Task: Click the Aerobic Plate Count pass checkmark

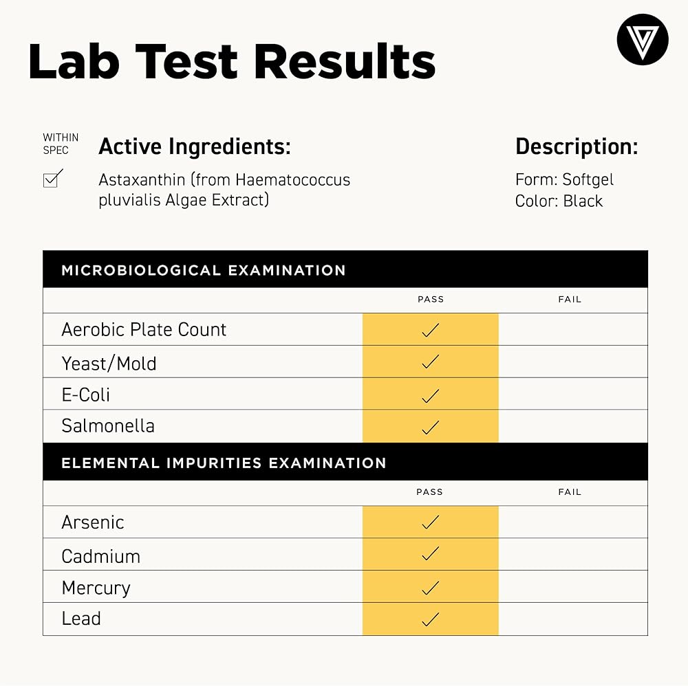Action: 430,330
